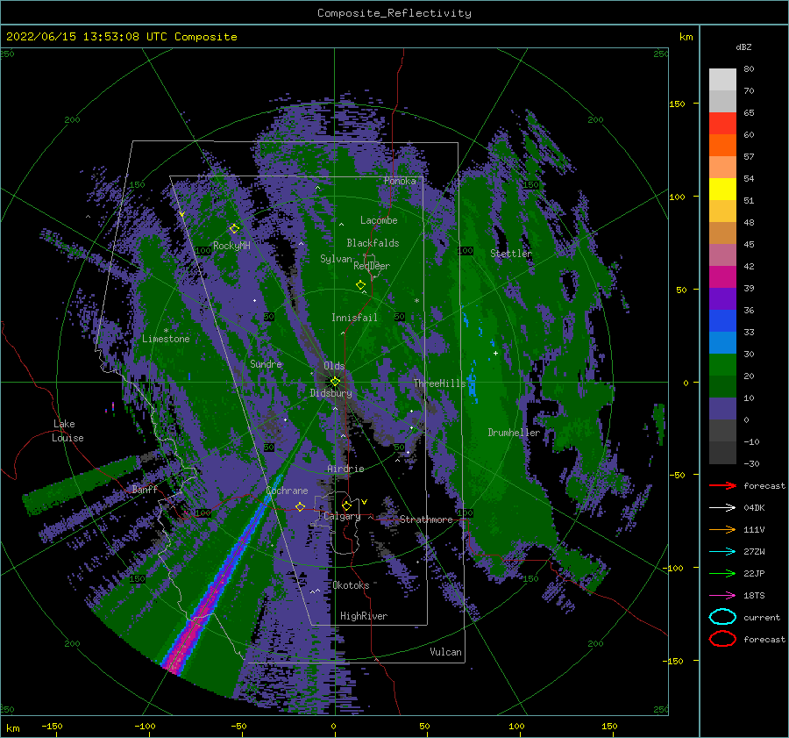Click the red forecast arrow legend icon
This screenshot has height=738, width=789.
pyautogui.click(x=722, y=485)
